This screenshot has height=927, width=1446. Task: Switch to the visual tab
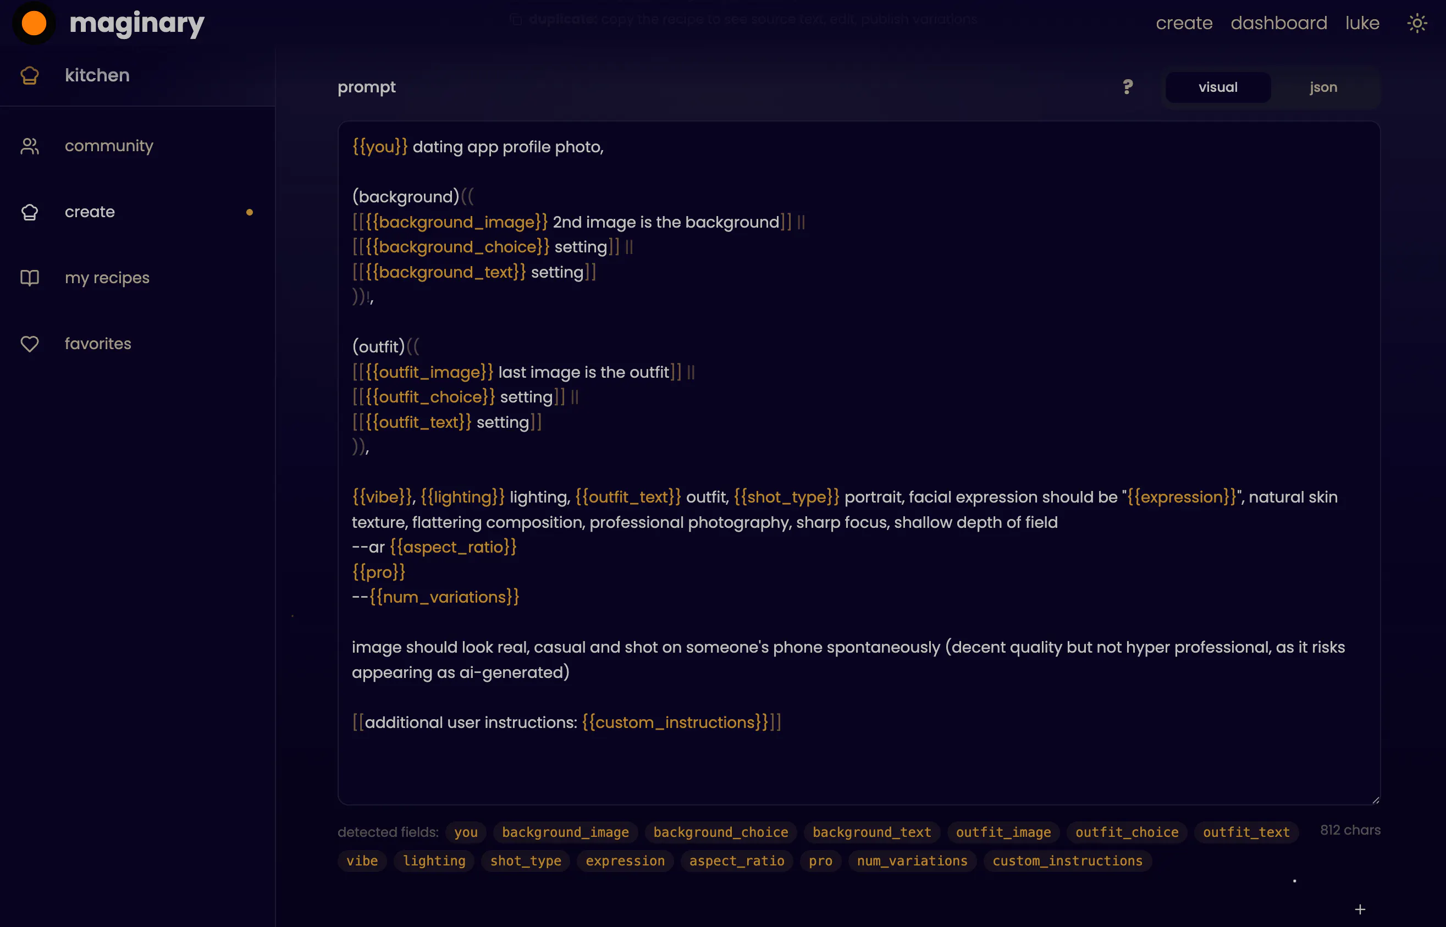(x=1218, y=87)
